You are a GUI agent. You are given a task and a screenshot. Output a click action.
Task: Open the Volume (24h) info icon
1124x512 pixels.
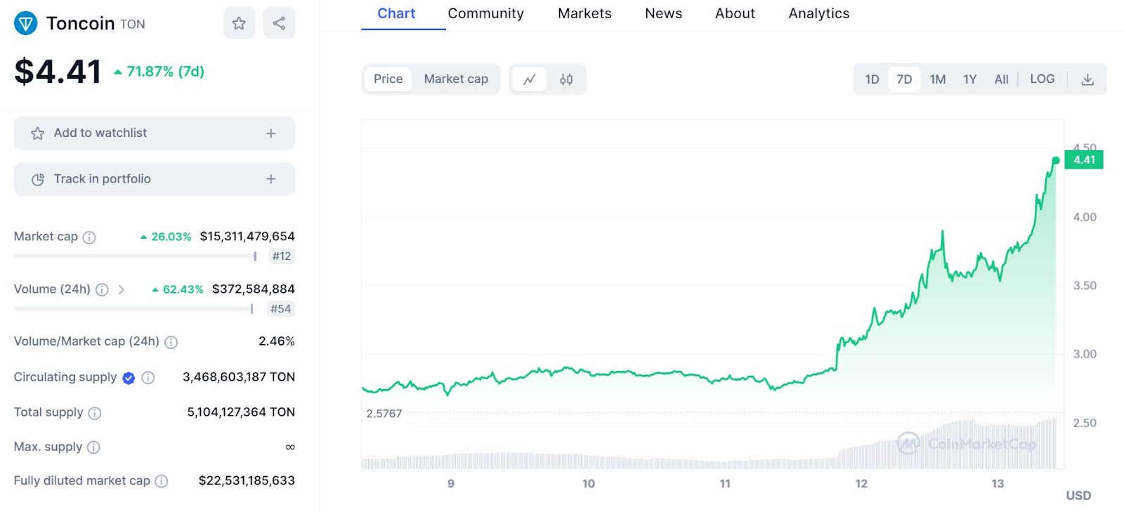click(102, 289)
